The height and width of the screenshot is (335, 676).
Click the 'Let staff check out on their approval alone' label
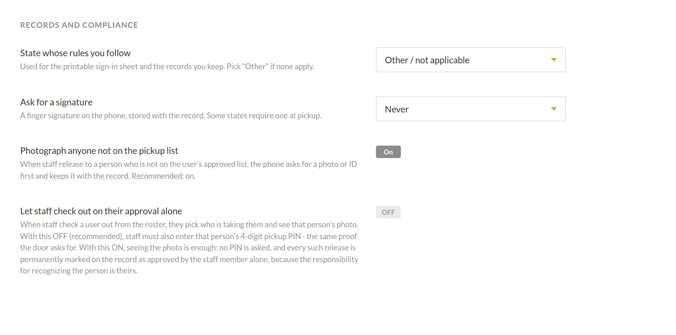click(101, 211)
